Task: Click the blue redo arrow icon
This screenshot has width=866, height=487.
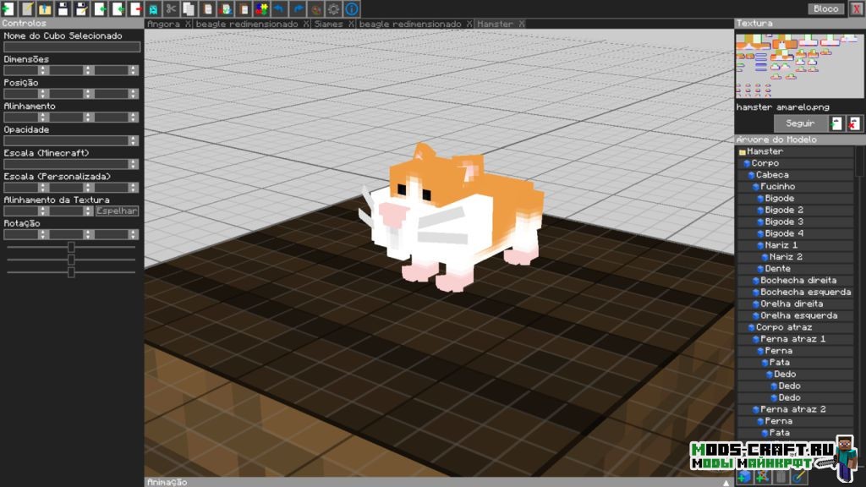Action: click(x=298, y=9)
